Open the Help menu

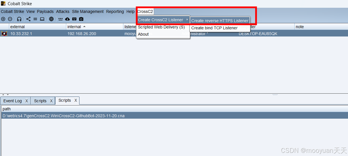coord(130,11)
